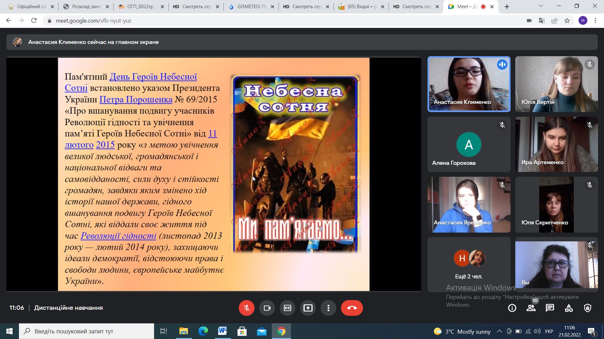Select Анастасия Яременко video tile
This screenshot has width=604, height=339.
[x=469, y=205]
